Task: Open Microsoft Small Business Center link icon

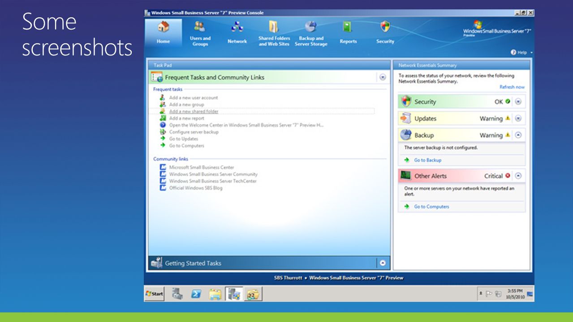Action: tap(163, 167)
